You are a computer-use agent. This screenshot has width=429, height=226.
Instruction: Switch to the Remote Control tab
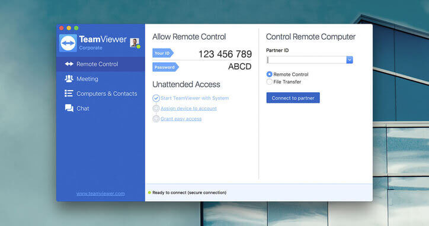pos(100,64)
